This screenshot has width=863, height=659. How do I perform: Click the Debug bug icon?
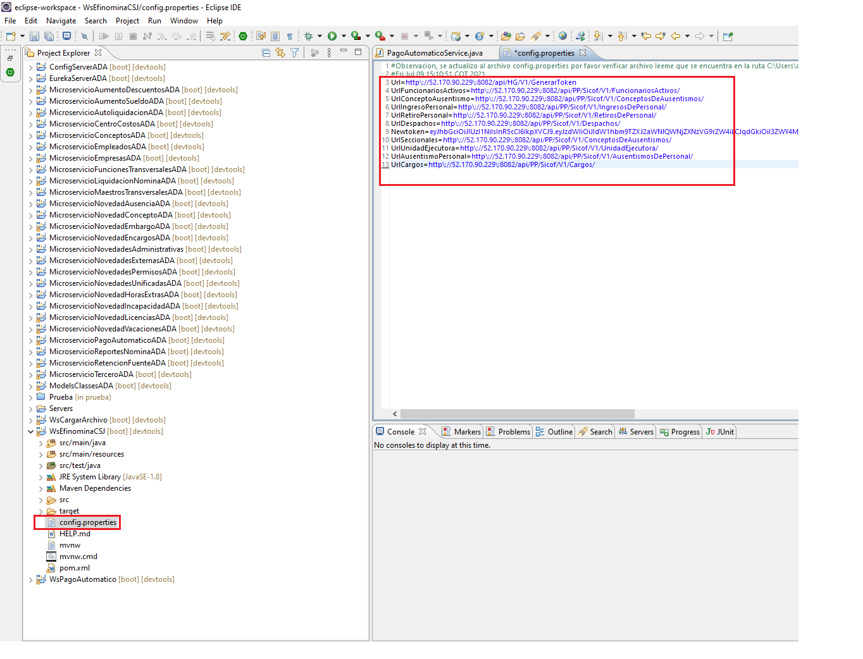[x=309, y=37]
